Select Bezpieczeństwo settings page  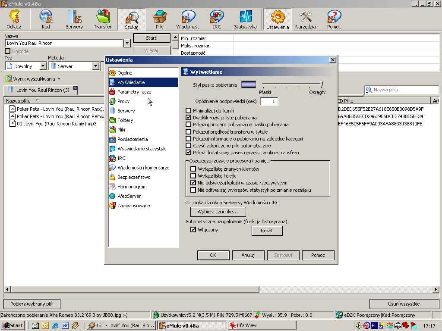pyautogui.click(x=143, y=177)
